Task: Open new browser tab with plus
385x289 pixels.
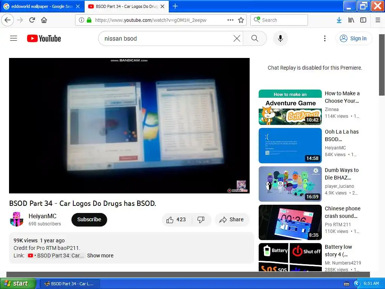Action: pos(175,6)
